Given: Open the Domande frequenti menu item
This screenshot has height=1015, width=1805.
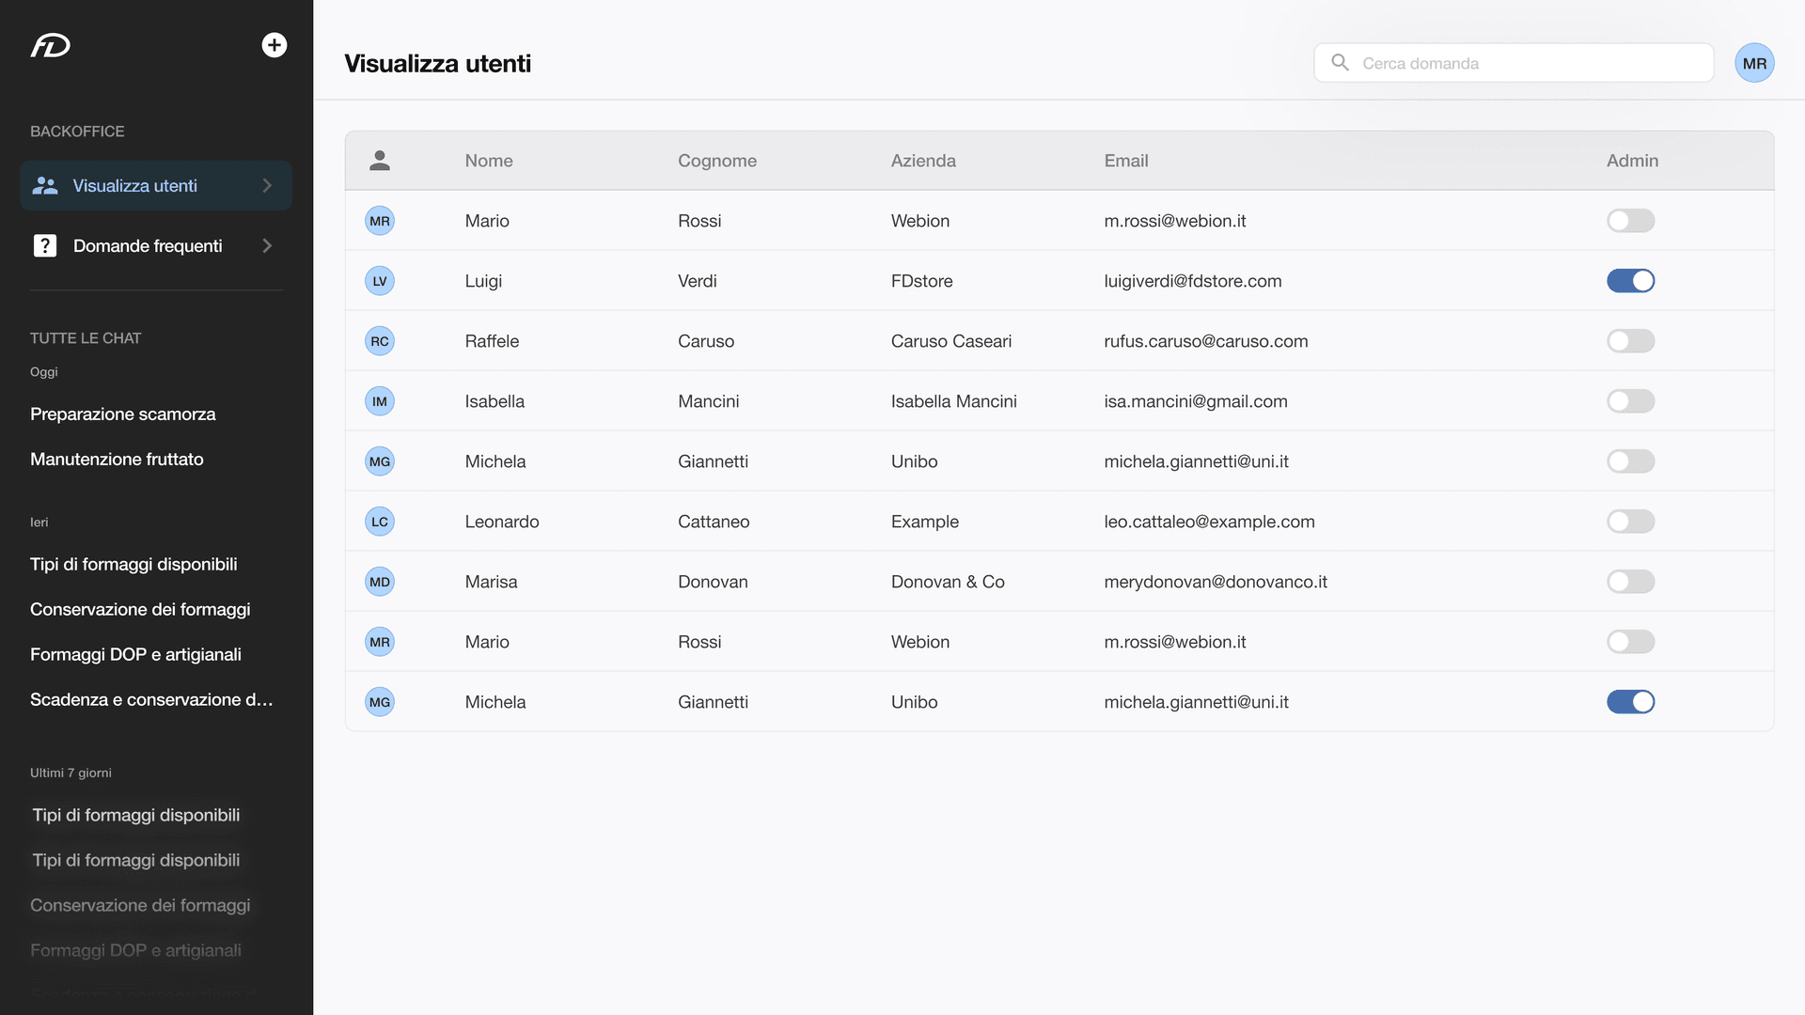Looking at the screenshot, I should [x=148, y=245].
